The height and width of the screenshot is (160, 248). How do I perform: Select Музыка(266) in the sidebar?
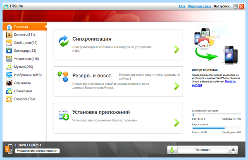pyautogui.click(x=24, y=67)
